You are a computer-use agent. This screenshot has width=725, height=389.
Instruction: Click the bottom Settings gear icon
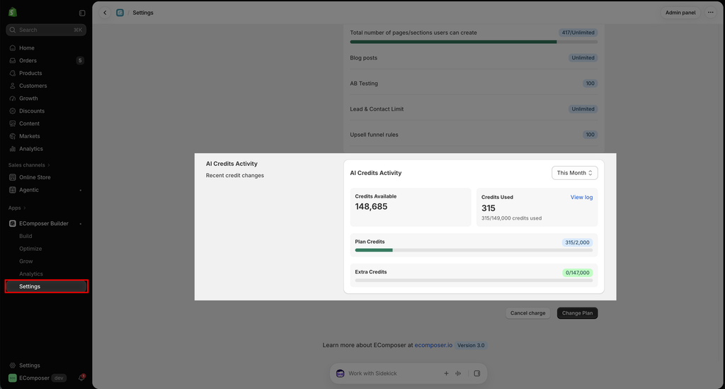point(13,366)
